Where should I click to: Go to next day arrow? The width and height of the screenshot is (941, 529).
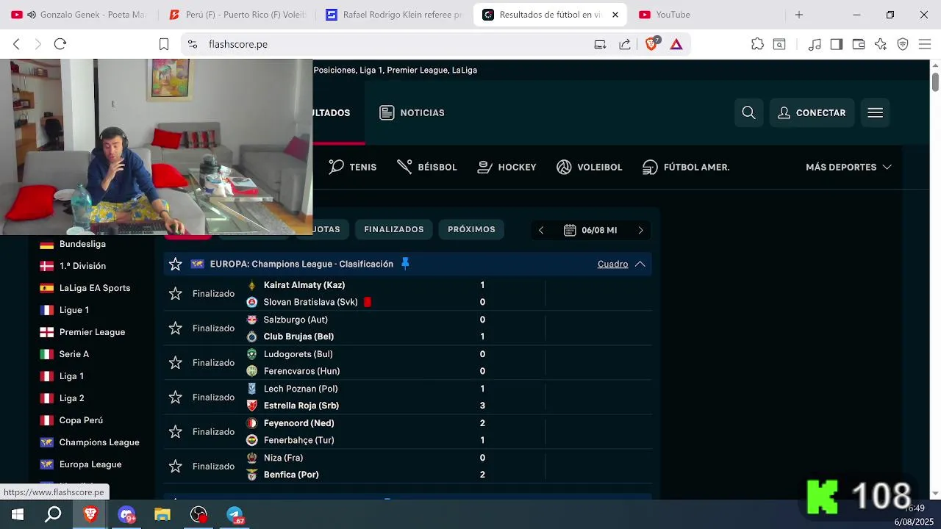coord(640,230)
